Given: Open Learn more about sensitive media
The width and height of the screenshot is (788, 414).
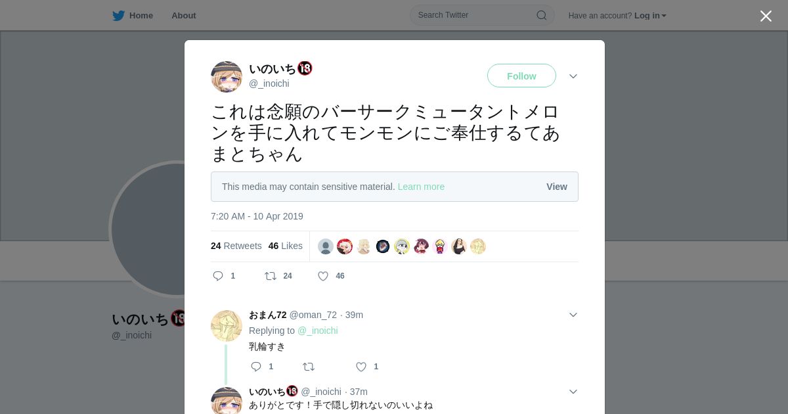Looking at the screenshot, I should [x=421, y=187].
